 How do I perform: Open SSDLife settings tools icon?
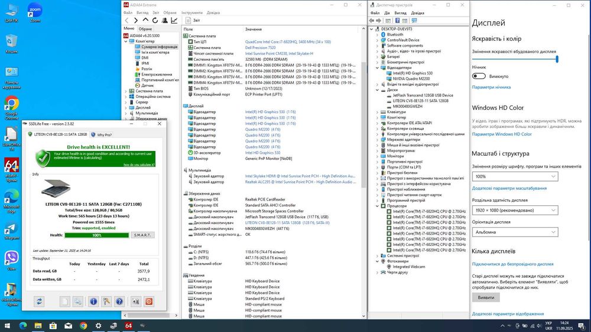(x=106, y=301)
